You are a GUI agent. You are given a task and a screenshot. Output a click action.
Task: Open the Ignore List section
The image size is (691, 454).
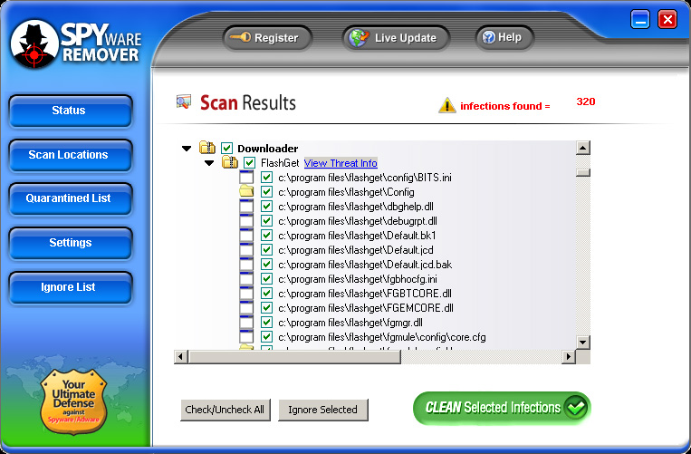point(70,287)
